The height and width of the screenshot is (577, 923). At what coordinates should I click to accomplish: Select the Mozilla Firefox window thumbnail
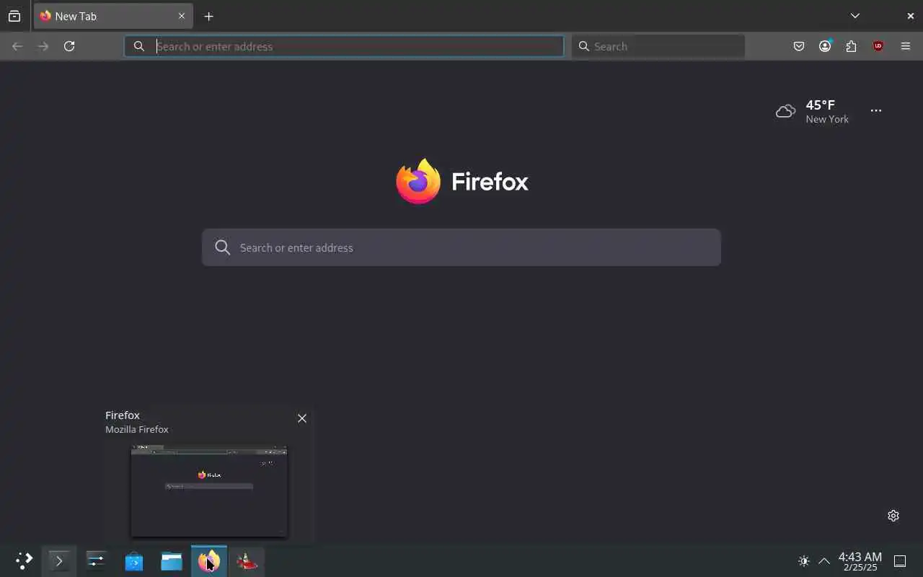tap(208, 491)
